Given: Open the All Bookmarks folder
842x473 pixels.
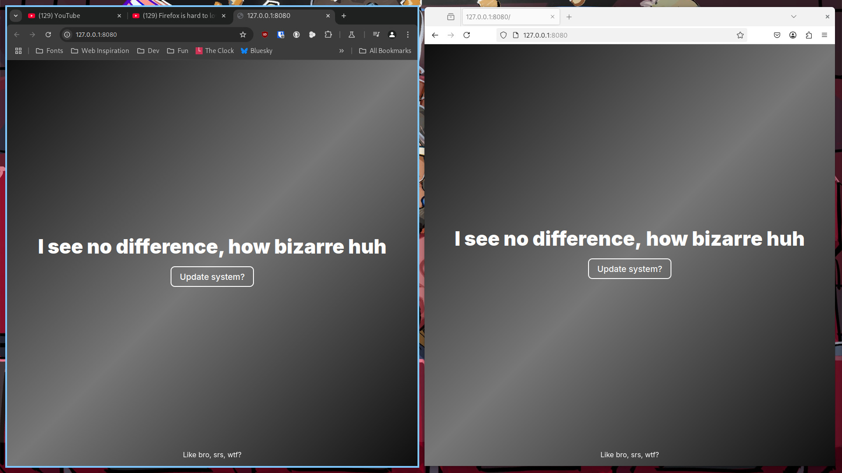Looking at the screenshot, I should 385,51.
